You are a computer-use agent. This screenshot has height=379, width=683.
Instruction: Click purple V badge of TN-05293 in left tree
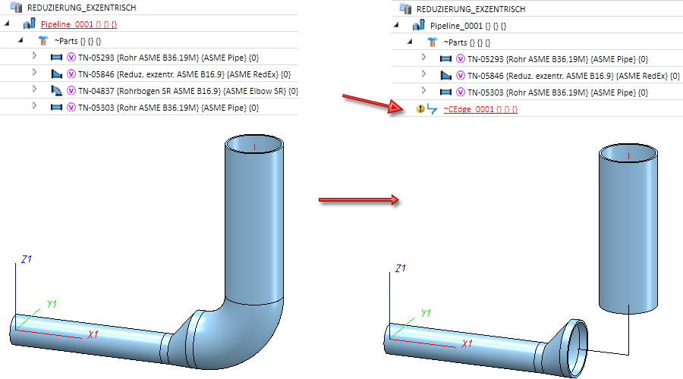click(71, 58)
